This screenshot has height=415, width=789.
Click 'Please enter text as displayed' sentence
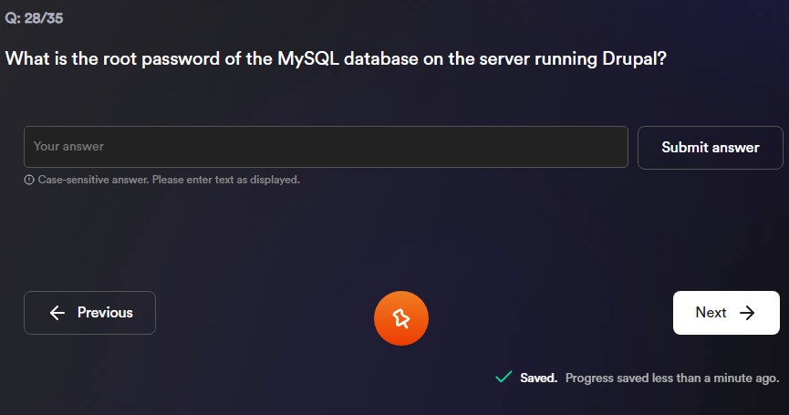coord(225,180)
